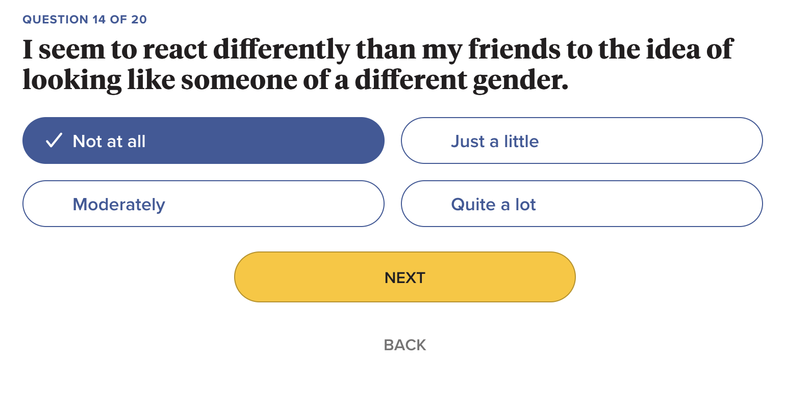Viewport: 811px width, 394px height.
Task: Choose the "Just a little" option
Action: tap(581, 140)
